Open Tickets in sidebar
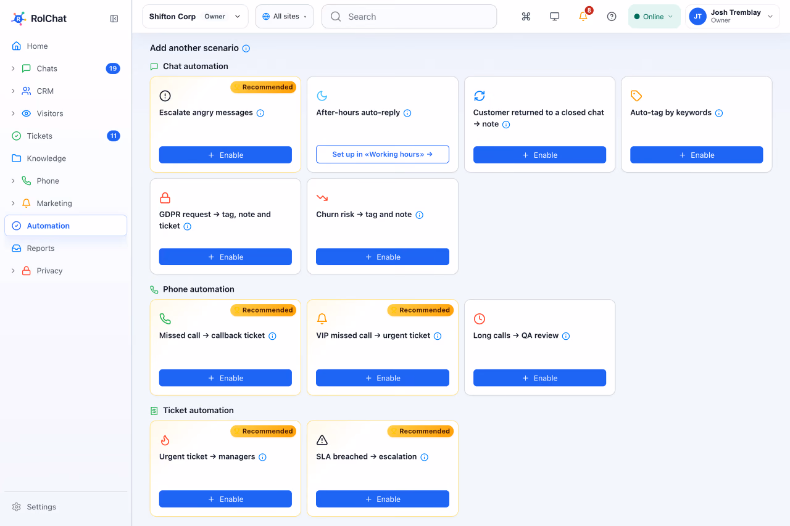This screenshot has height=526, width=790. pyautogui.click(x=65, y=136)
